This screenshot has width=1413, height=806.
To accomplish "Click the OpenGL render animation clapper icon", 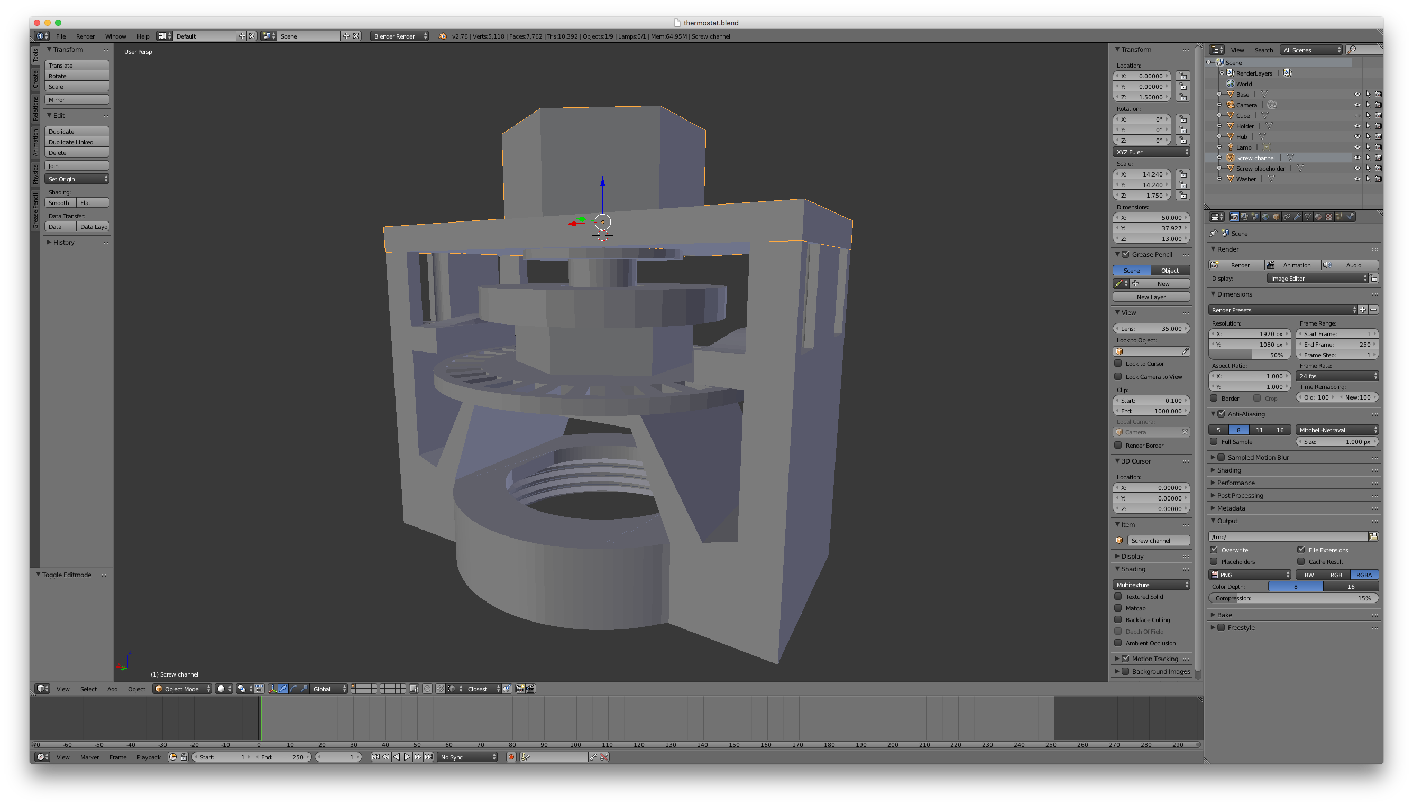I will (530, 689).
